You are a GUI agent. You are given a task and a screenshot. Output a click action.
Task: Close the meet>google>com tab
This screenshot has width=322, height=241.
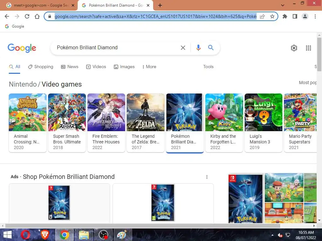tap(73, 5)
